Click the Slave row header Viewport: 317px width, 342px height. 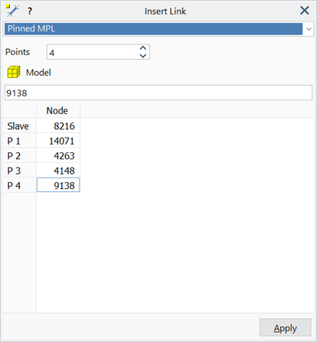tap(19, 125)
